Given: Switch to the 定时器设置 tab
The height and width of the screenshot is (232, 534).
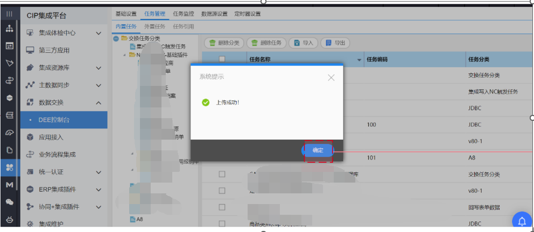Looking at the screenshot, I should click(x=248, y=14).
